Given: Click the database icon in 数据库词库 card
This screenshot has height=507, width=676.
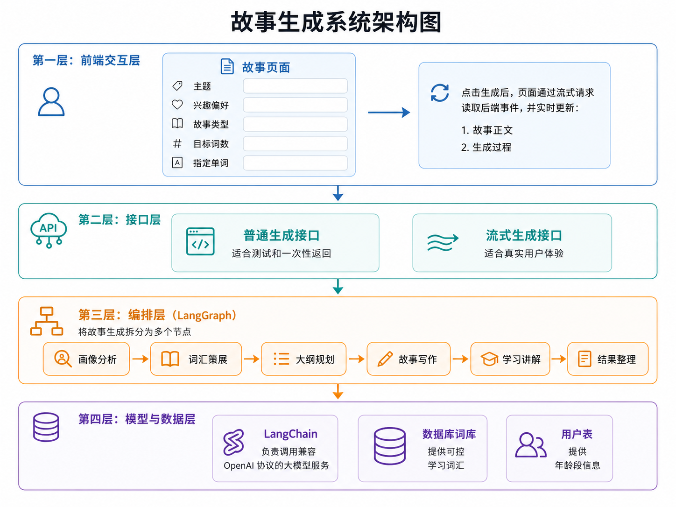Looking at the screenshot, I should point(390,446).
